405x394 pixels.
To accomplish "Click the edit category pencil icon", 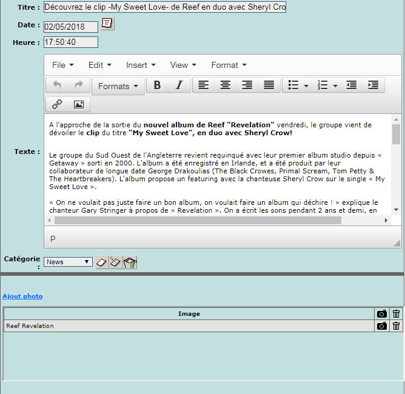I will coord(116,262).
